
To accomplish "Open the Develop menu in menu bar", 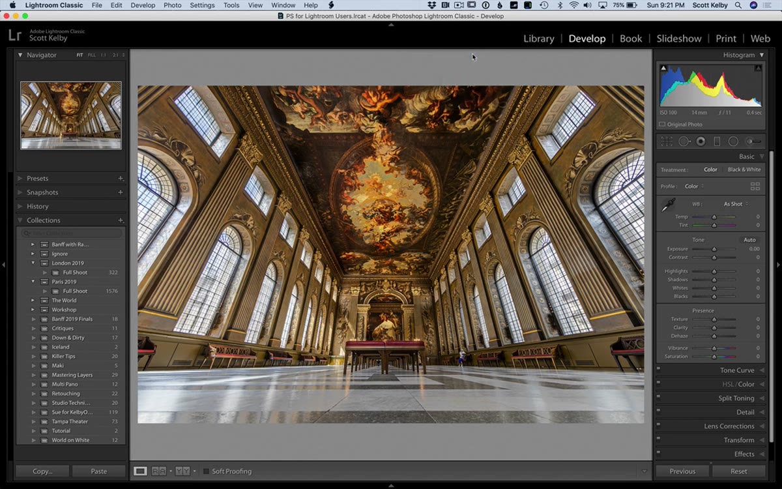I will (x=143, y=5).
